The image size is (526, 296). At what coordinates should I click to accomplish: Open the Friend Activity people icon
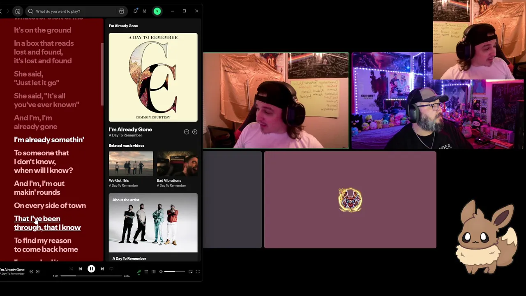click(x=145, y=11)
